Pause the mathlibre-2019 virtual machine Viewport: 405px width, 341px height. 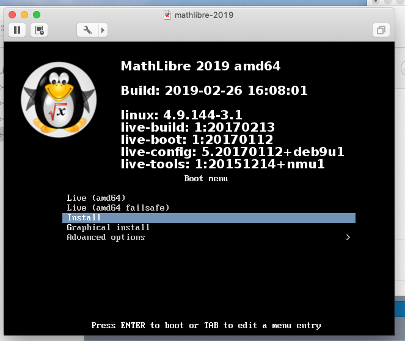(x=17, y=30)
